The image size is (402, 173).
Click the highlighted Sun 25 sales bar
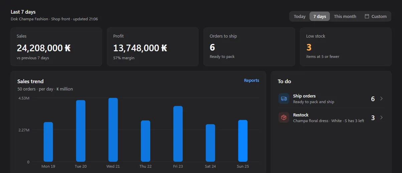tap(243, 141)
